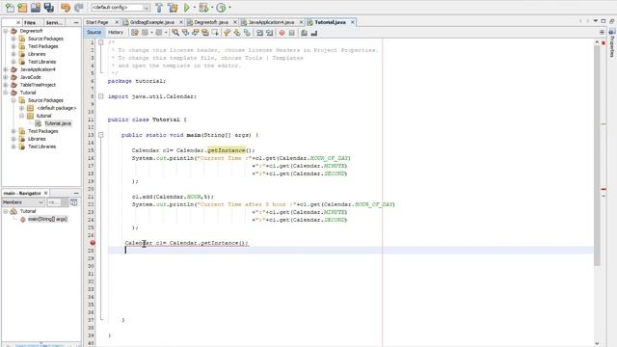Click Find Next Occurrence icon
The height and width of the screenshot is (347, 617).
pyautogui.click(x=195, y=33)
